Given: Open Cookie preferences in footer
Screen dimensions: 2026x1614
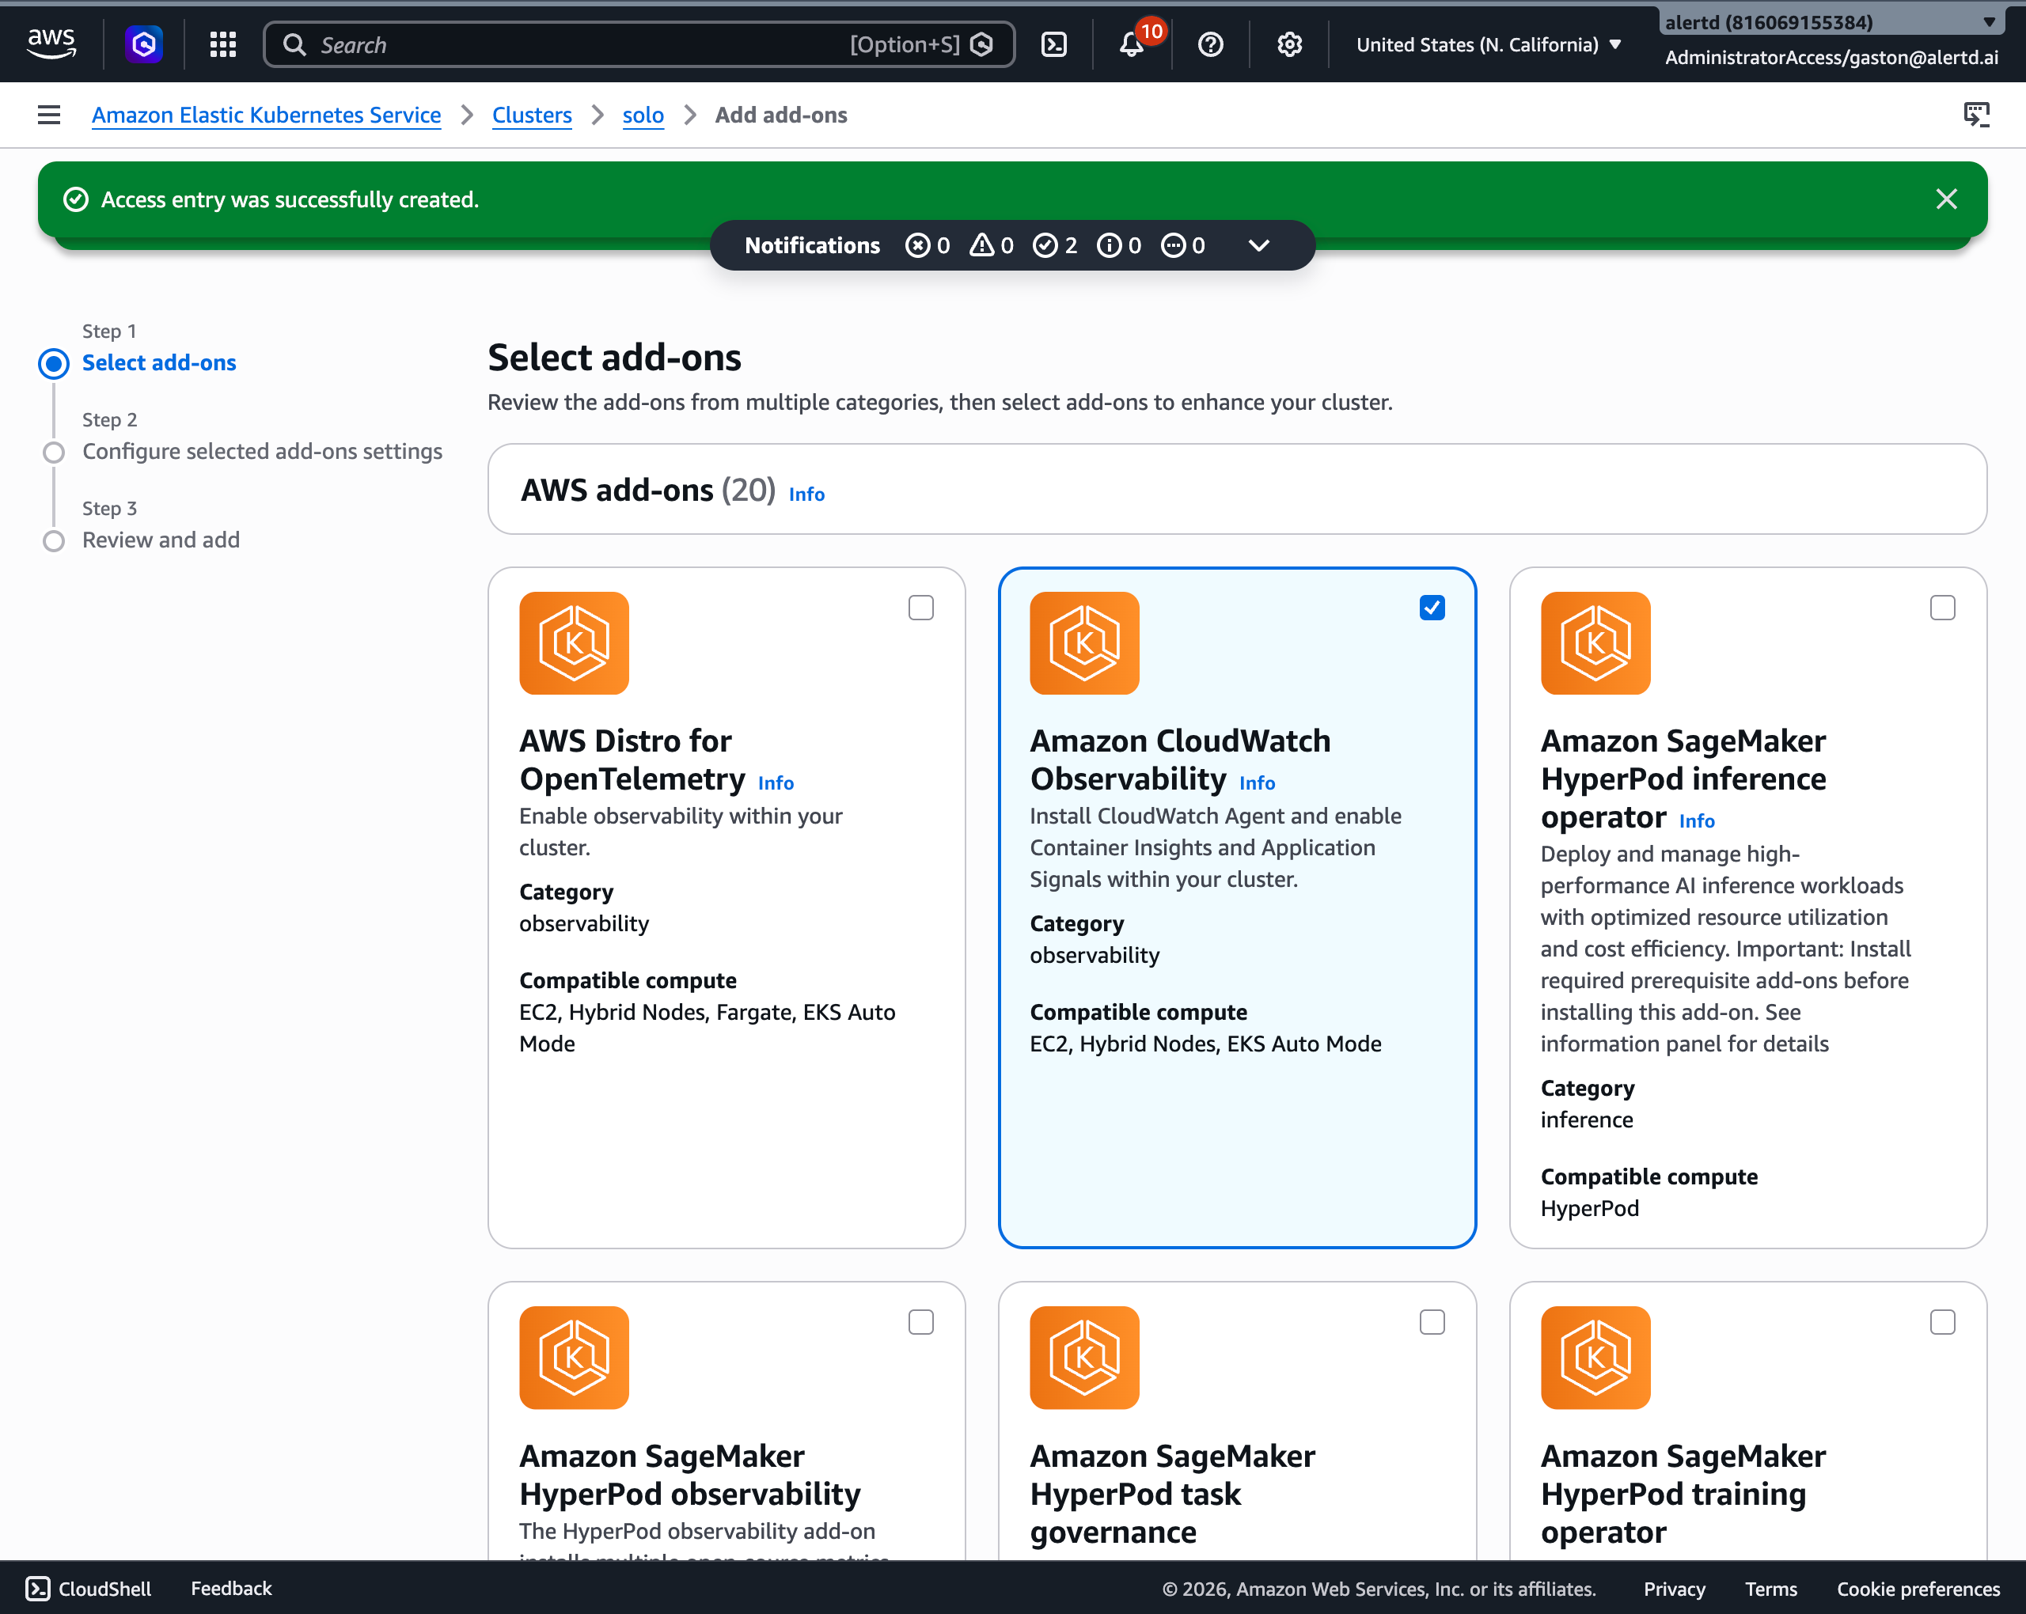Looking at the screenshot, I should tap(1918, 1589).
